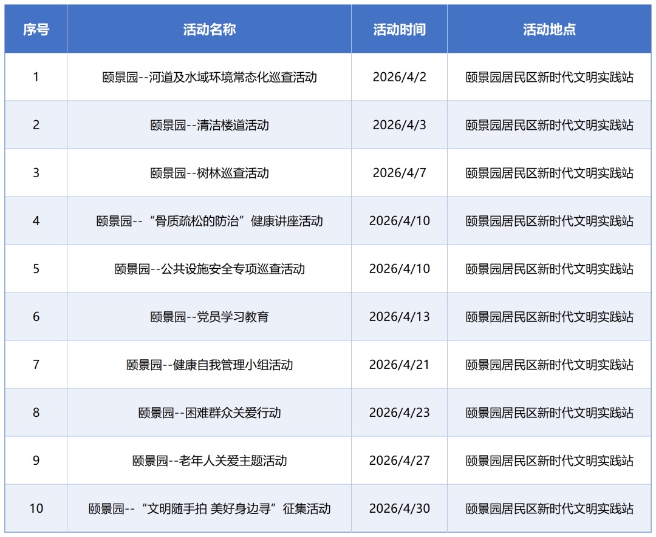Click the 序号 column header
656x537 pixels.
(x=36, y=29)
